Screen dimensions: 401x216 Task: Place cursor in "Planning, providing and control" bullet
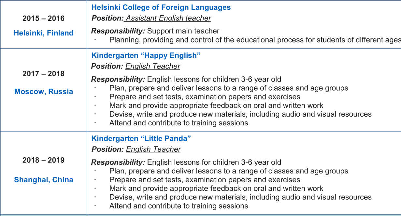pyautogui.click(x=254, y=40)
